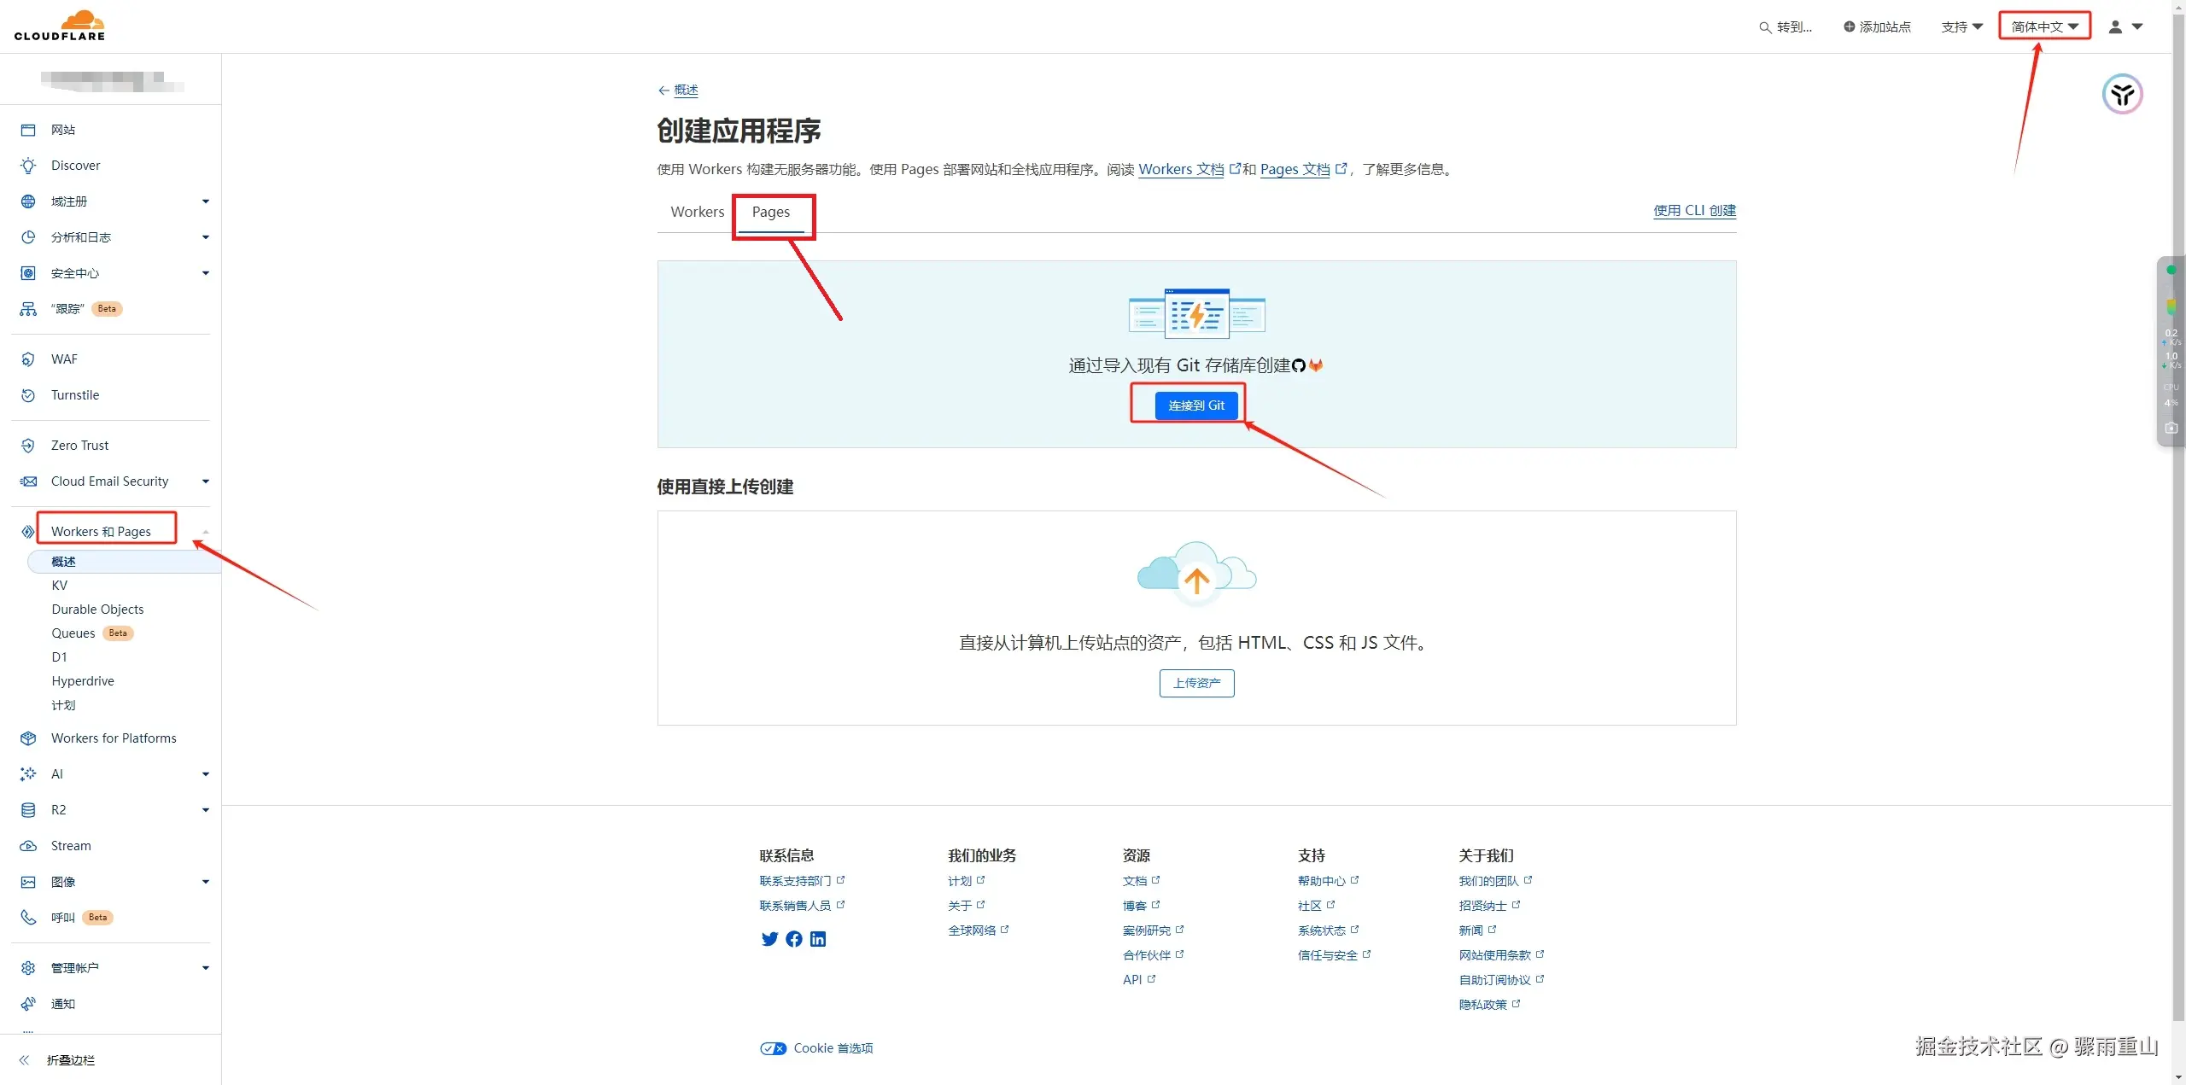Image resolution: width=2186 pixels, height=1085 pixels.
Task: Open the LinkedIn social icon
Action: point(818,939)
